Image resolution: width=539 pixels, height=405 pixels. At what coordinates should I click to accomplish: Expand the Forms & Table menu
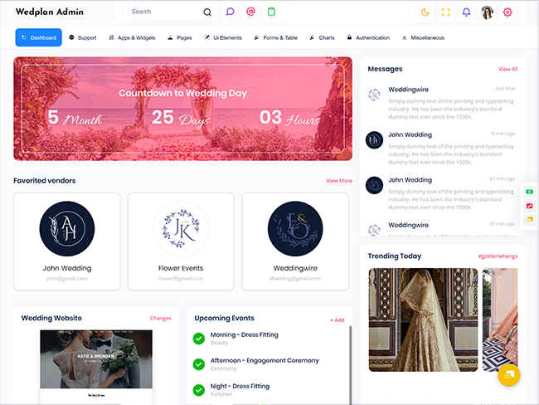(x=275, y=37)
